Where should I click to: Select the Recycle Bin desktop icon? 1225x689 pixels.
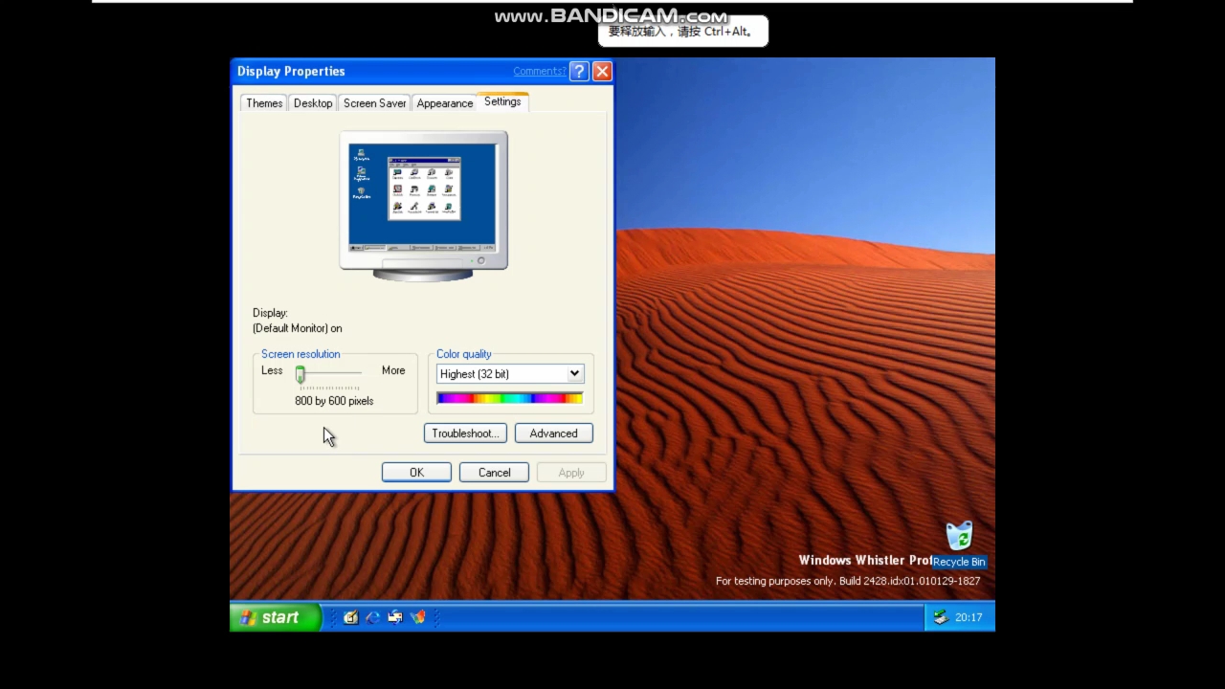[x=959, y=545]
